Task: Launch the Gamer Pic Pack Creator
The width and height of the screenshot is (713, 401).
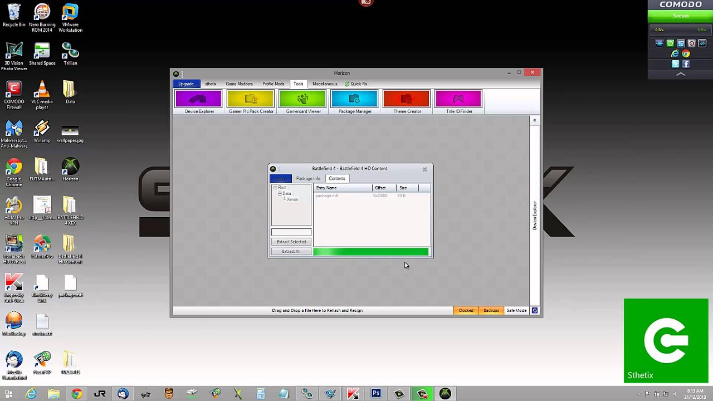Action: coord(251,100)
